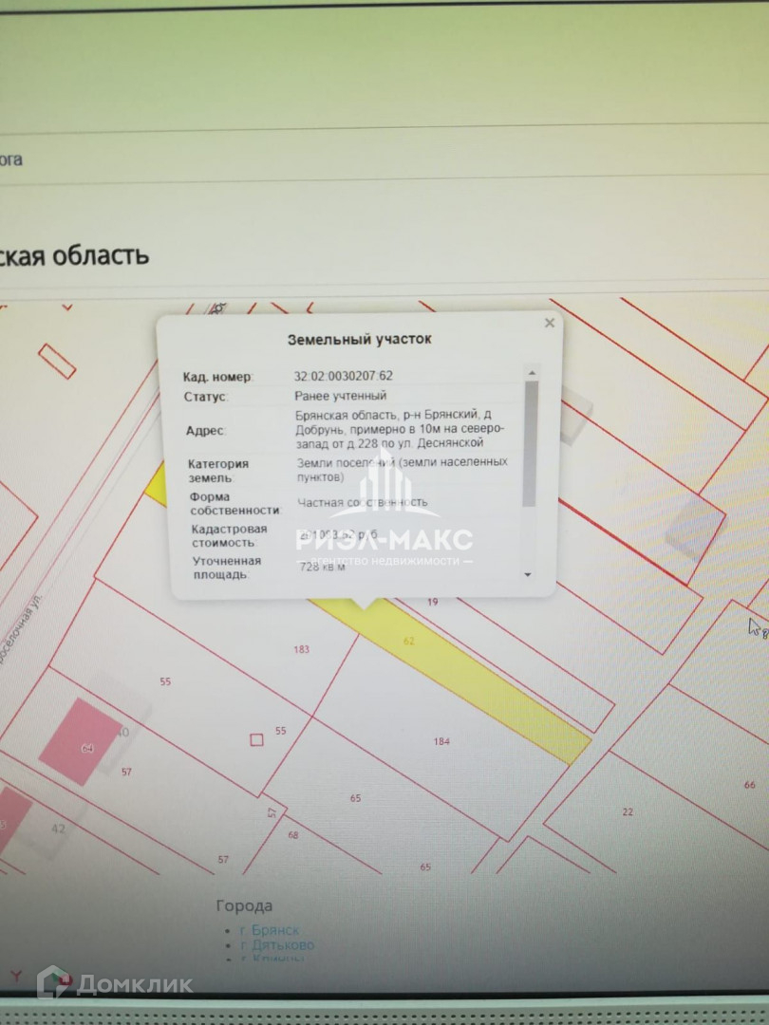Click the popup scrollbar down arrow

click(x=528, y=575)
